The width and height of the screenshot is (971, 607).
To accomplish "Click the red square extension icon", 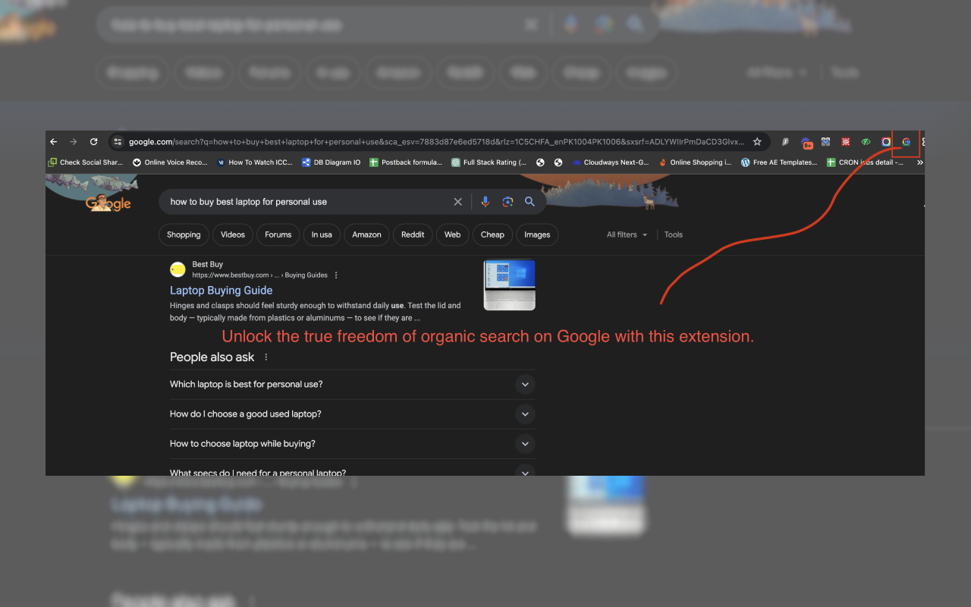I will (x=846, y=142).
